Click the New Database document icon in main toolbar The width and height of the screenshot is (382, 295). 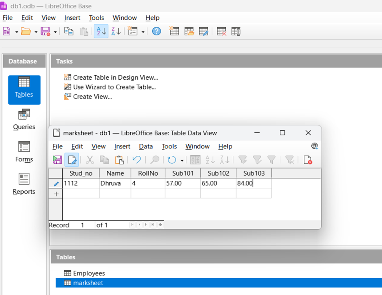coord(7,31)
